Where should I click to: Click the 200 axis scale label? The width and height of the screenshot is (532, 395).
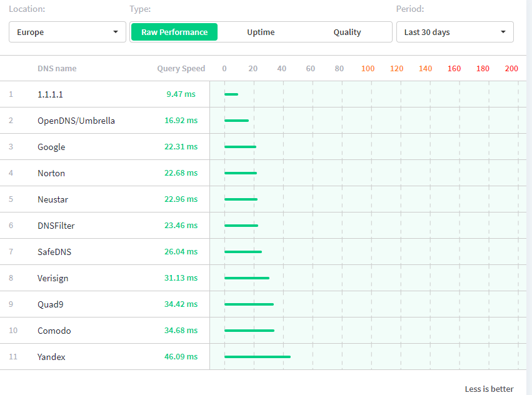coord(511,69)
